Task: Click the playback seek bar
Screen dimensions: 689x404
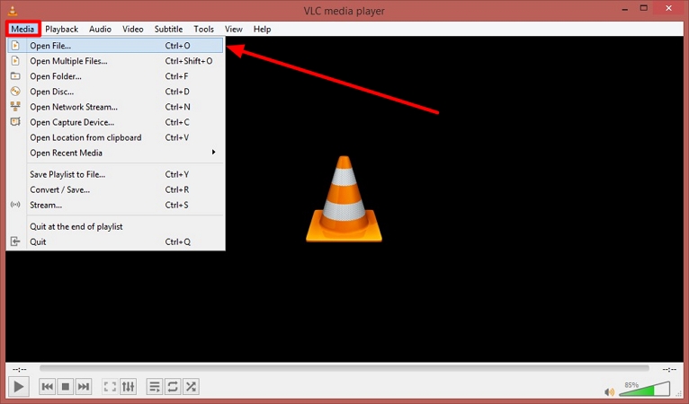Action: click(x=344, y=368)
